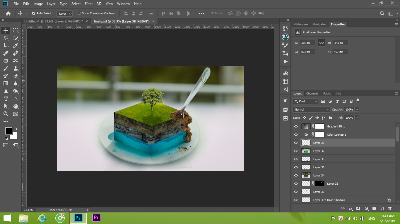
Task: Hide Layer 38 visibility eye
Action: 296,143
